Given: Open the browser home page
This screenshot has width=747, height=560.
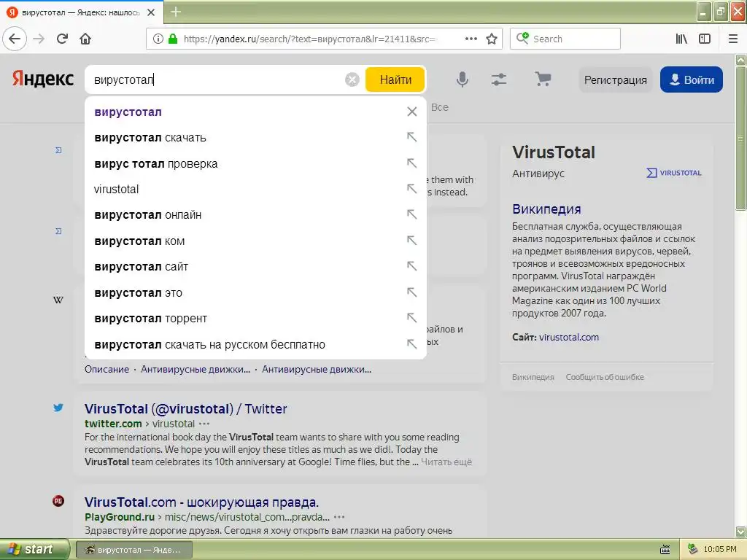Looking at the screenshot, I should click(85, 39).
